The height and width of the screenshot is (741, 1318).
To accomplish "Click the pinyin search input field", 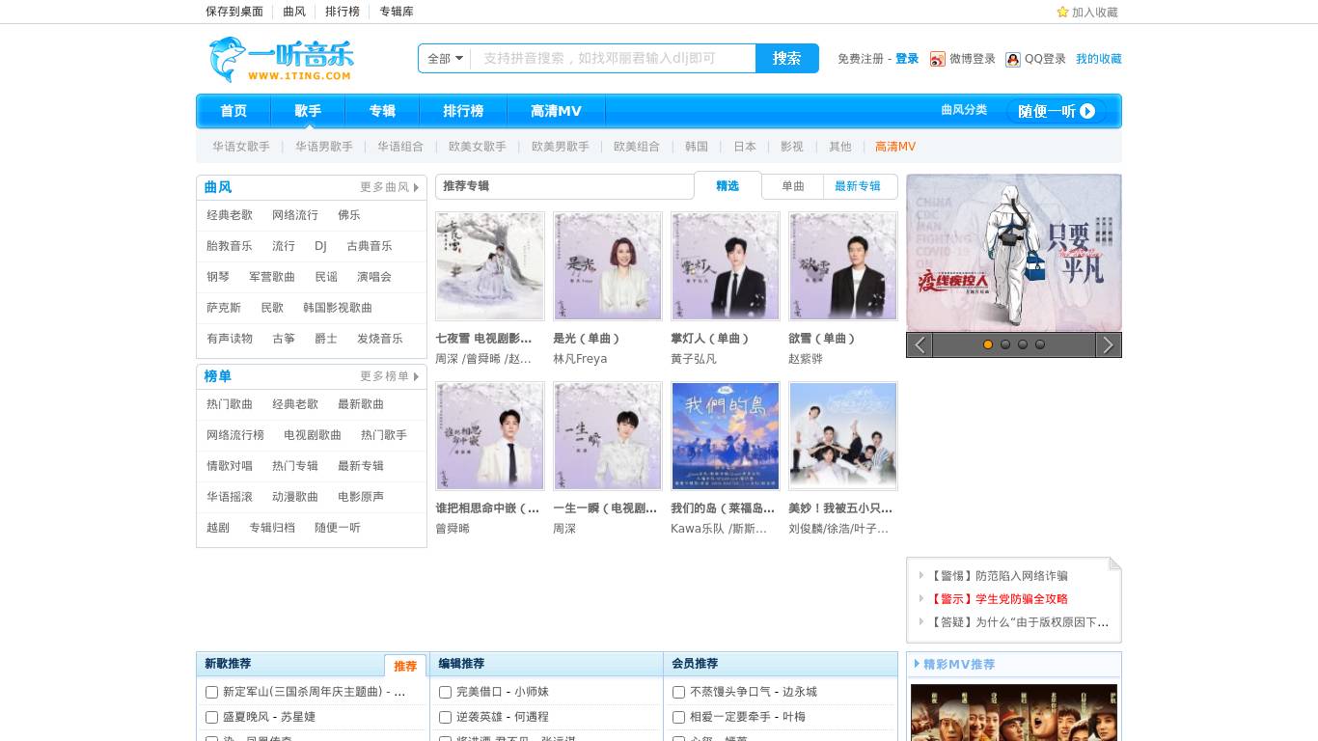I will click(x=608, y=58).
